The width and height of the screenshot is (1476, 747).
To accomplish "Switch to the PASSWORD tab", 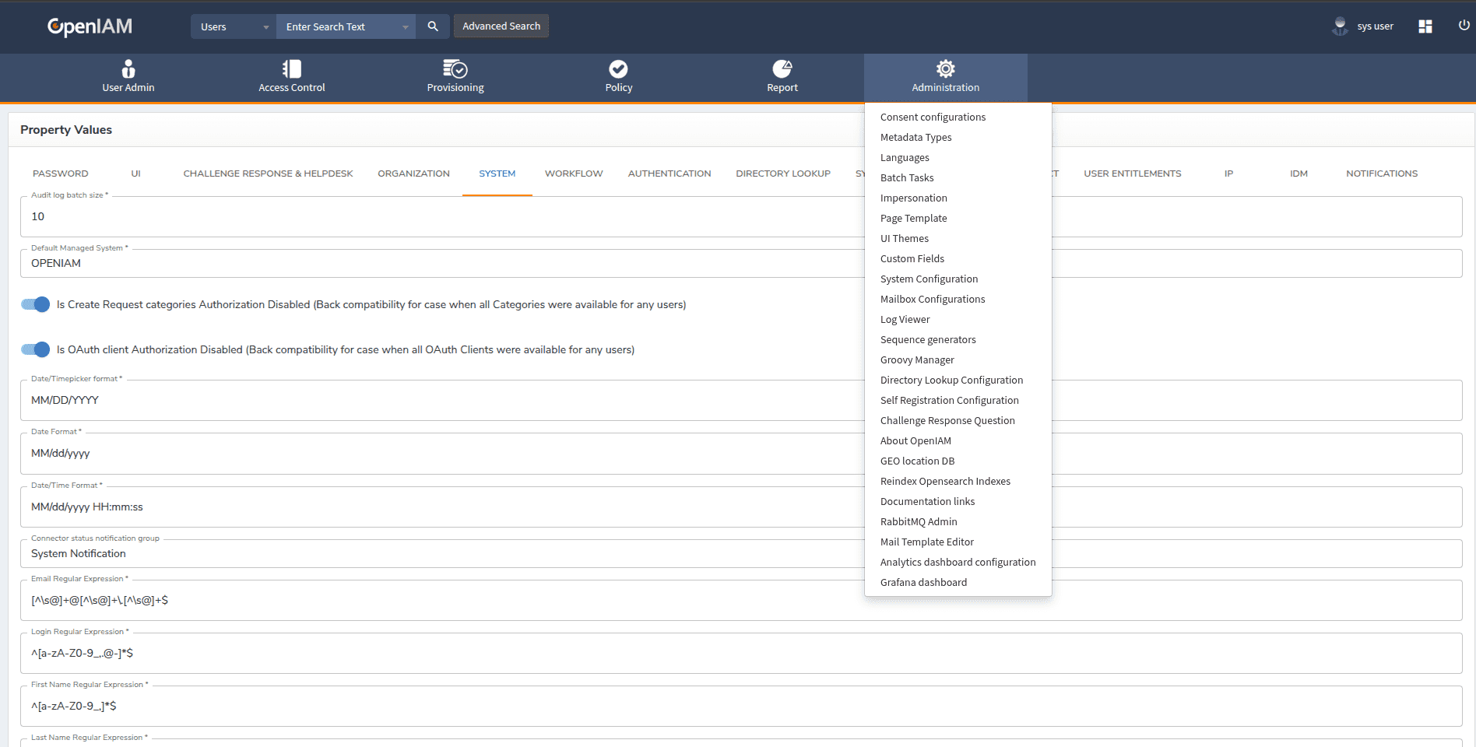I will [61, 174].
